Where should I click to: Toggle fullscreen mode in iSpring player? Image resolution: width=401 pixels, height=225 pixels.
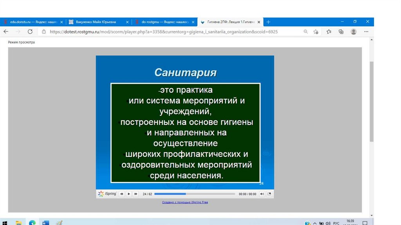[269, 194]
